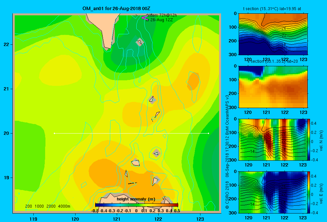Click the height anomaly color scale bar

pos(137,205)
